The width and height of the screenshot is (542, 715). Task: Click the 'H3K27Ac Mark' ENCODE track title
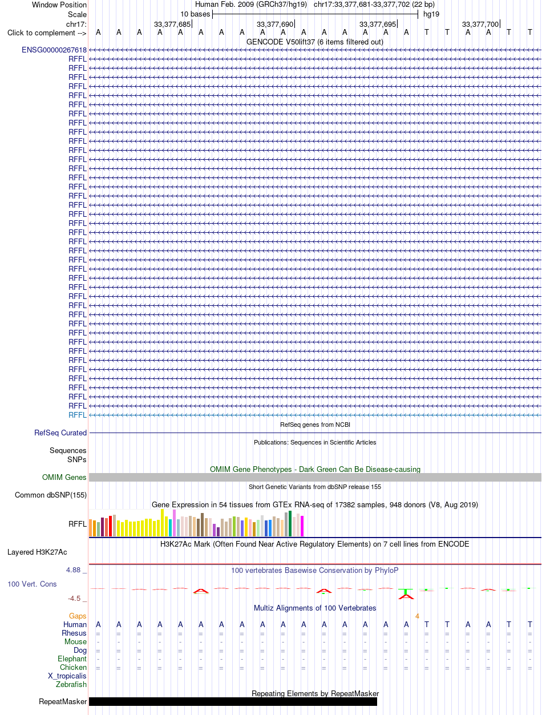(x=315, y=544)
